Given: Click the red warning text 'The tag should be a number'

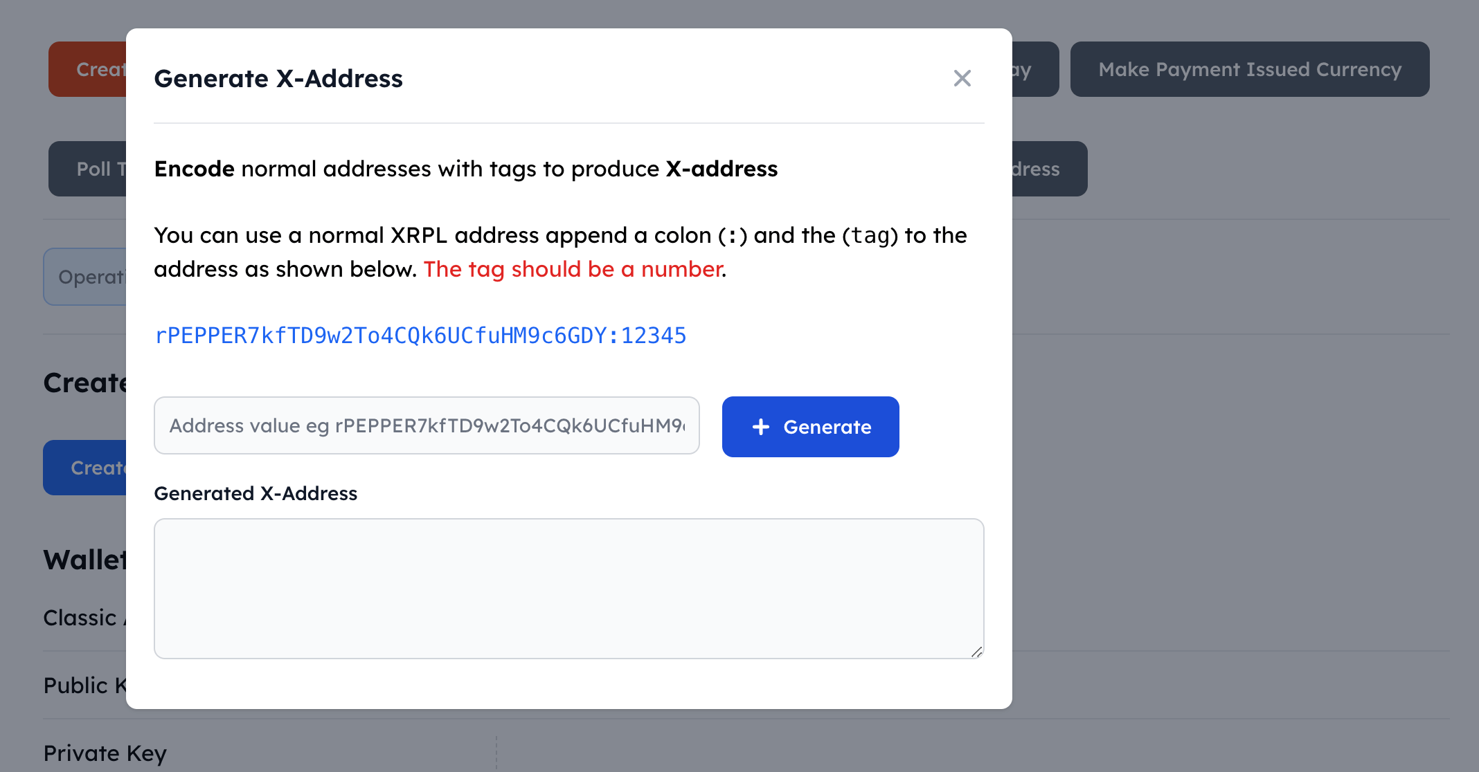Looking at the screenshot, I should pyautogui.click(x=573, y=269).
